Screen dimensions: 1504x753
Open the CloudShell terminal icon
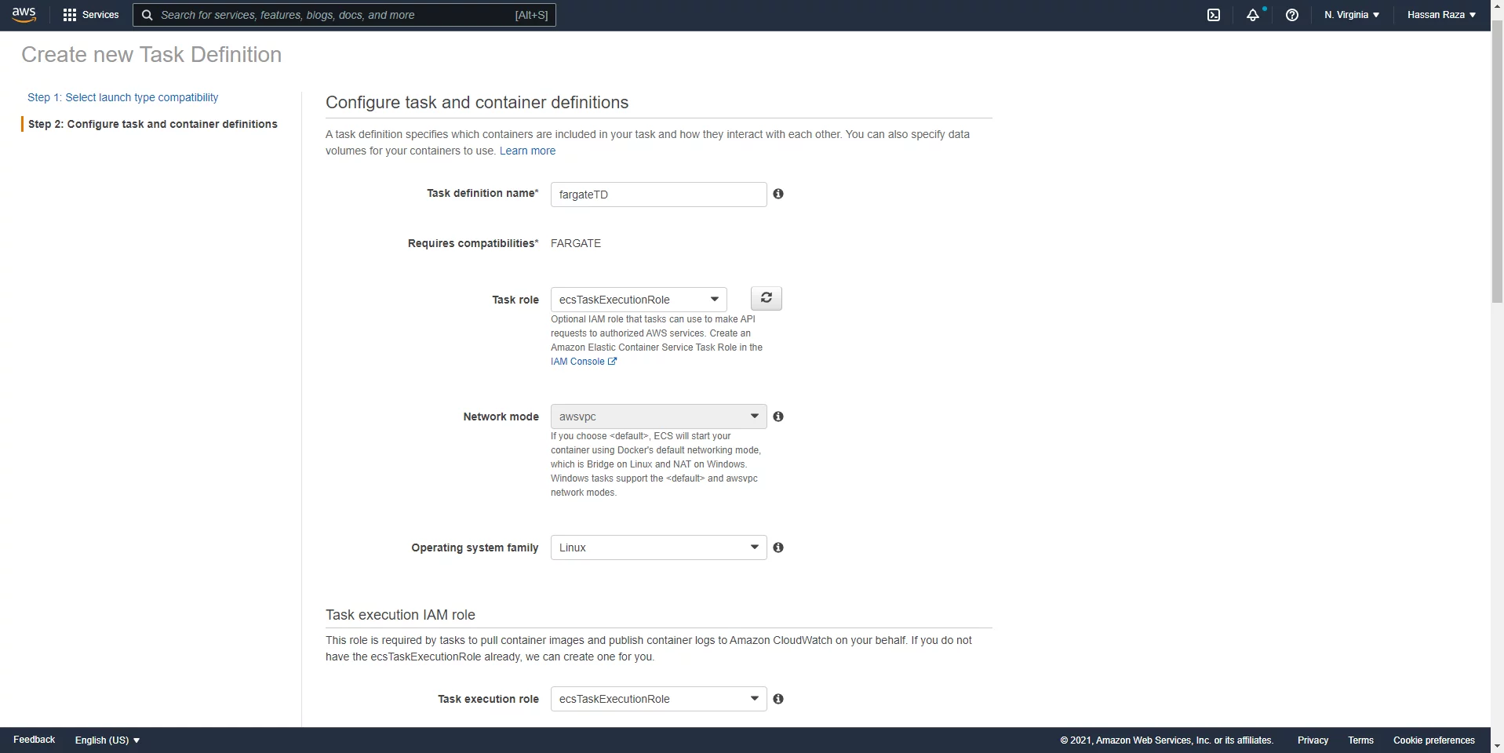click(x=1214, y=15)
